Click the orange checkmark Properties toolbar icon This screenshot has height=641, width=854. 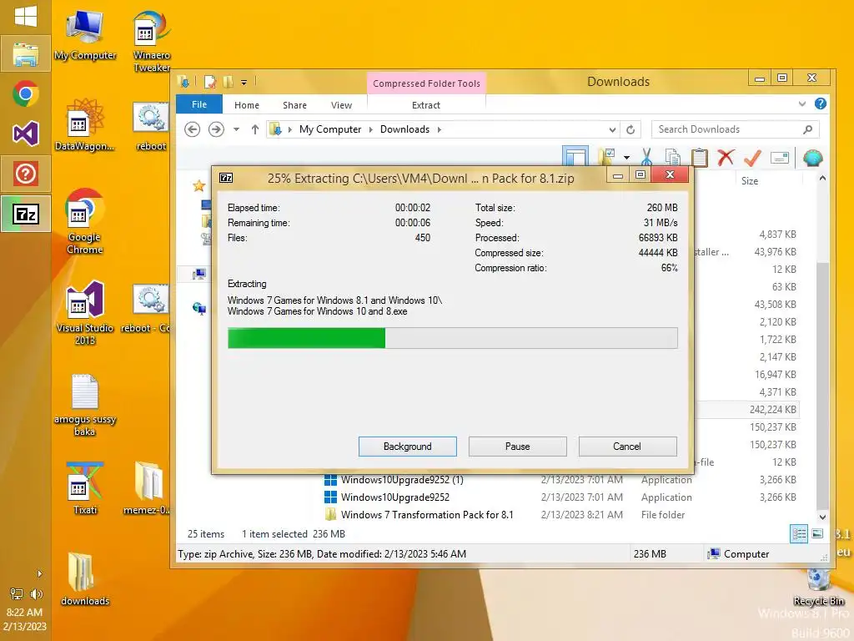[x=752, y=158]
